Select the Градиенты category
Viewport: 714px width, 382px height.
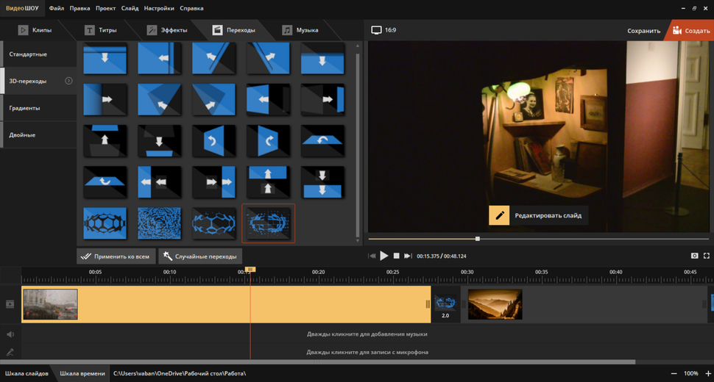[x=38, y=108]
